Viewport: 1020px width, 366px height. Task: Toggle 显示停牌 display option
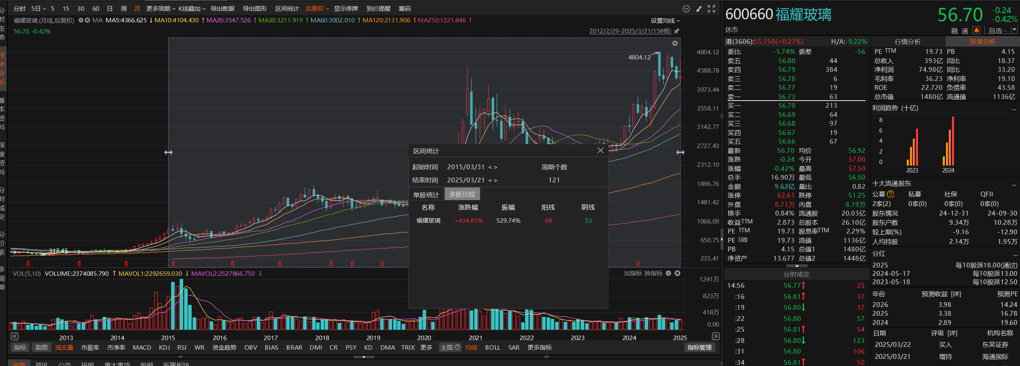[x=346, y=9]
